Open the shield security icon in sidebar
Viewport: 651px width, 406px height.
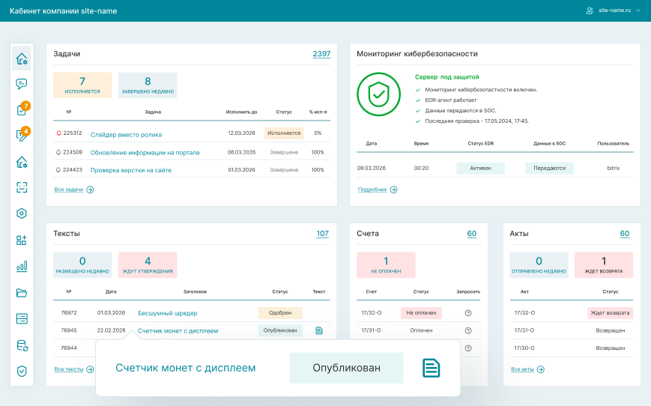tap(22, 371)
